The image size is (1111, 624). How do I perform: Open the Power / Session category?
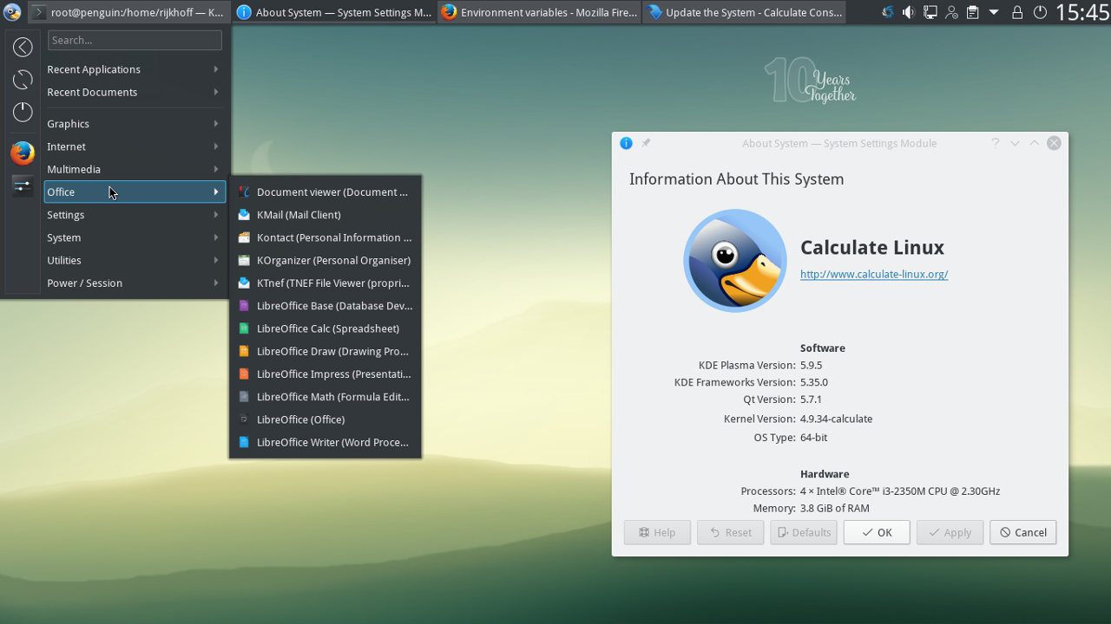tap(135, 283)
